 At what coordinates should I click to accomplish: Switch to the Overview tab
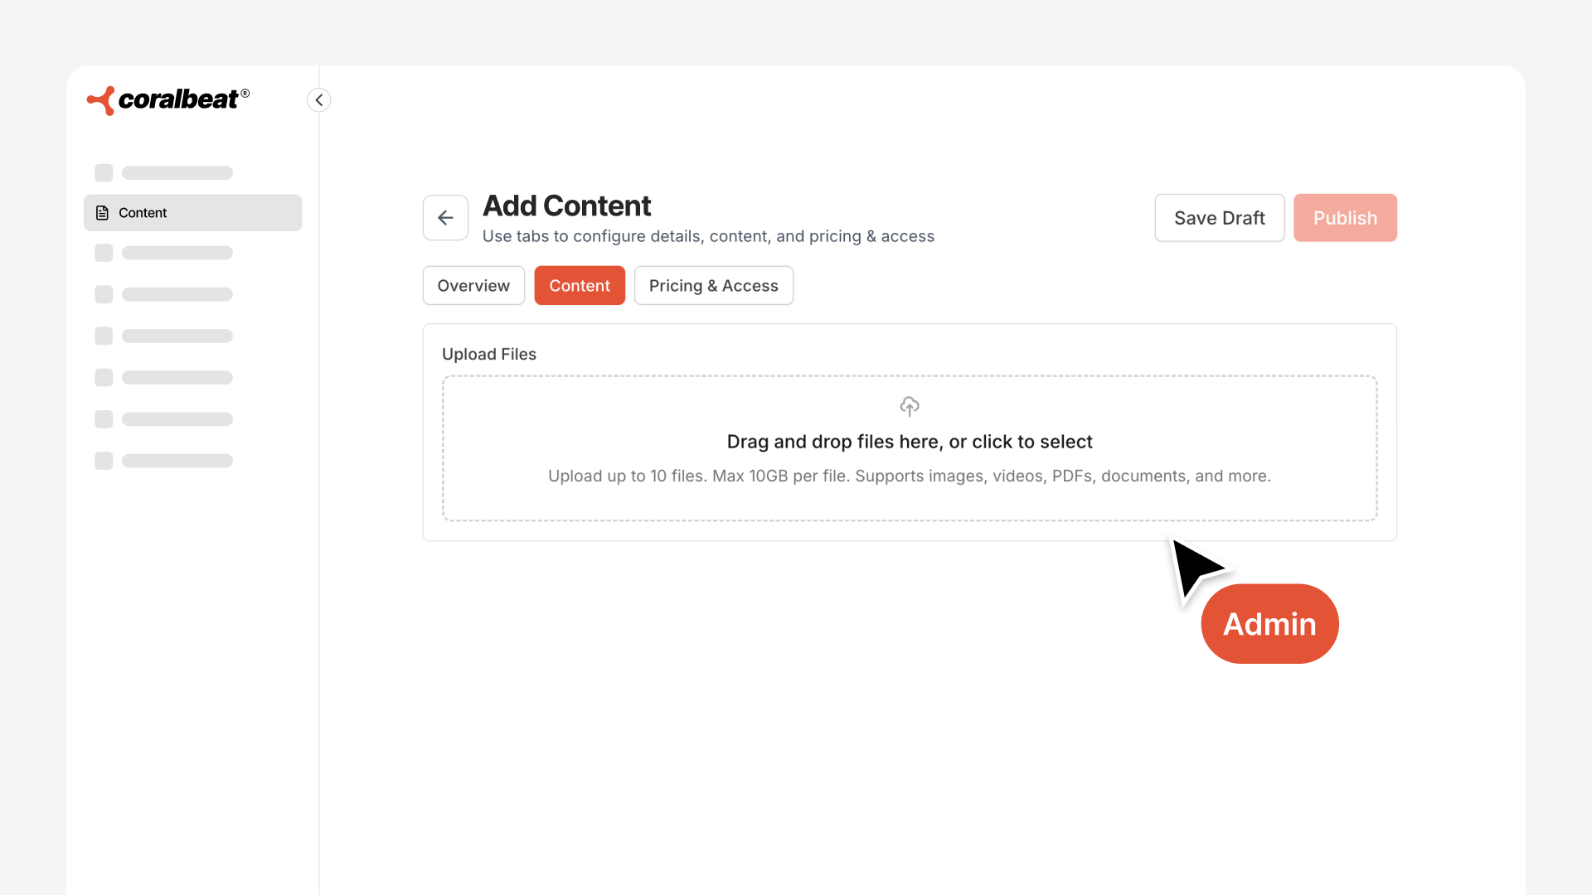click(473, 286)
